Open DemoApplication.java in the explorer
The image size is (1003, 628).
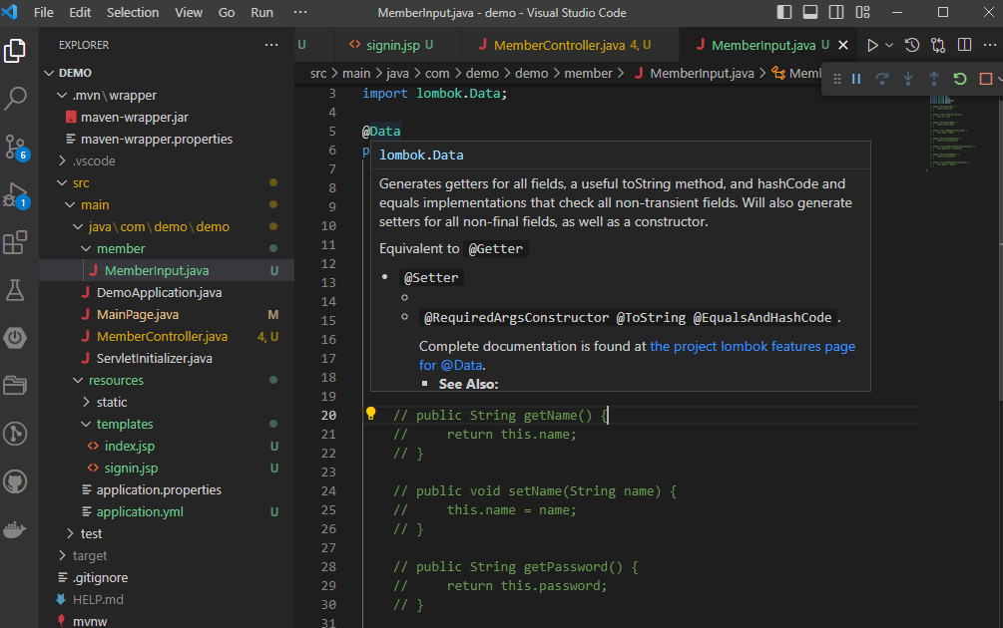point(160,293)
